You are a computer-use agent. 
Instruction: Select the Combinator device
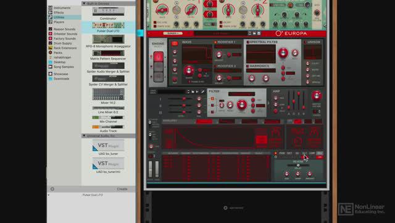[x=108, y=14]
